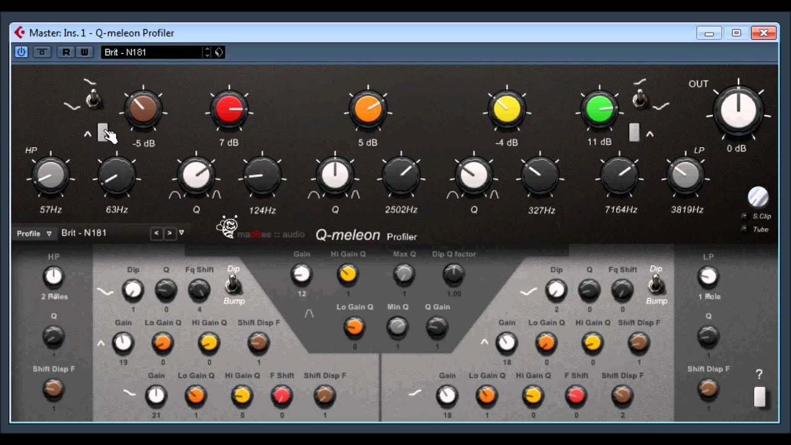This screenshot has height=445, width=791.
Task: Flip the right Dip/Bump switch
Action: 656,284
